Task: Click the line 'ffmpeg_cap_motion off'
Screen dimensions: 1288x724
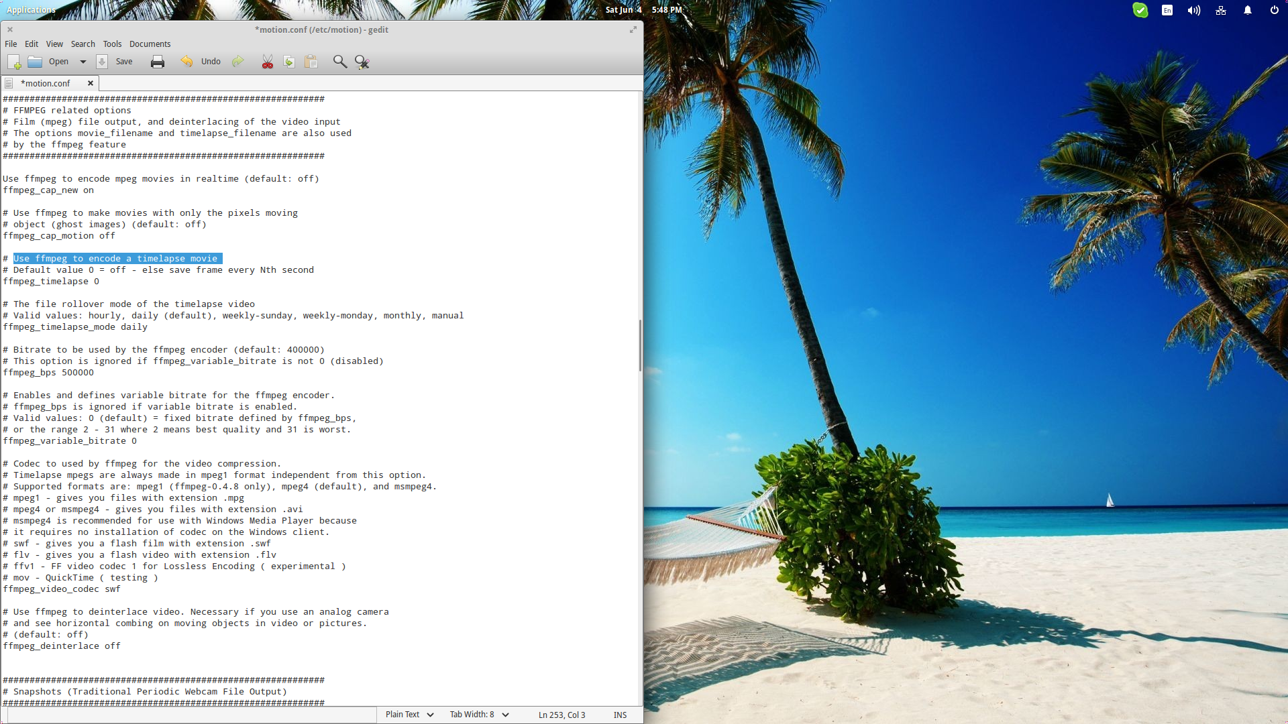Action: [x=59, y=236]
